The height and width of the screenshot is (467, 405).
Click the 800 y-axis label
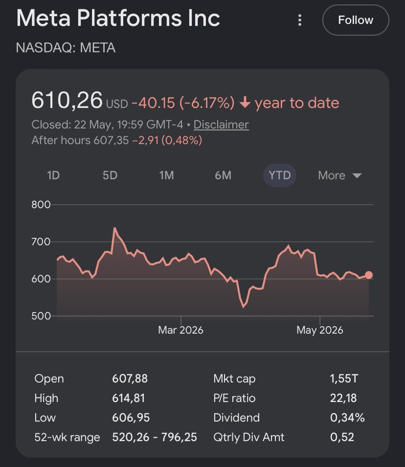tap(41, 205)
